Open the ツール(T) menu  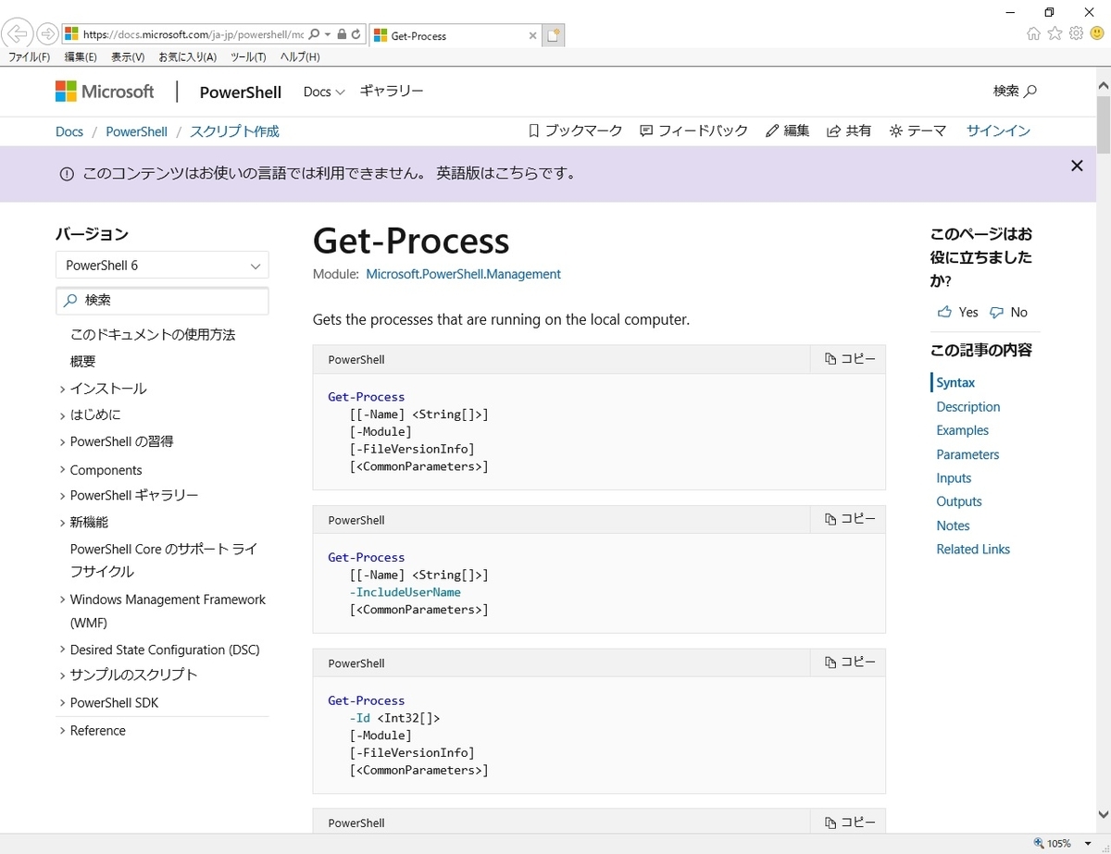[248, 57]
